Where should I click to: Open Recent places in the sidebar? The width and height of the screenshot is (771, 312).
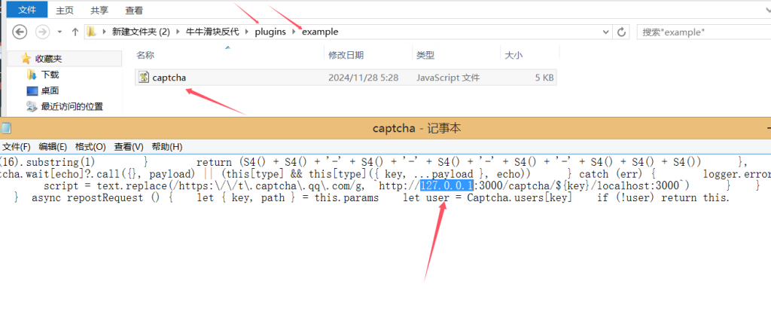[x=32, y=106]
